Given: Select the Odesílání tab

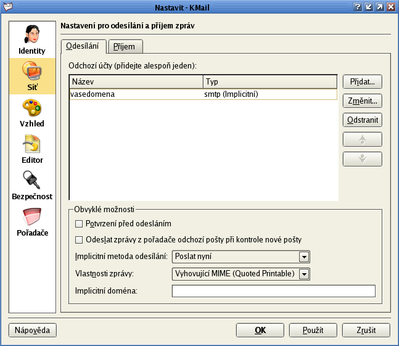Looking at the screenshot, I should (84, 46).
